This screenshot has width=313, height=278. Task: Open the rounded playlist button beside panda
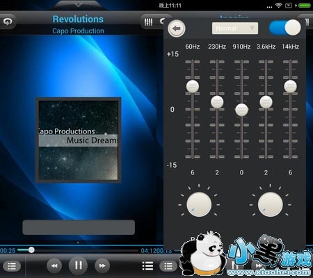[168, 266]
